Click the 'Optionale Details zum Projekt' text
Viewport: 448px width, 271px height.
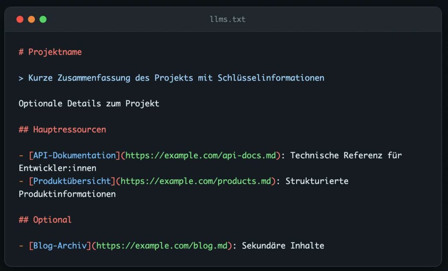coord(89,104)
